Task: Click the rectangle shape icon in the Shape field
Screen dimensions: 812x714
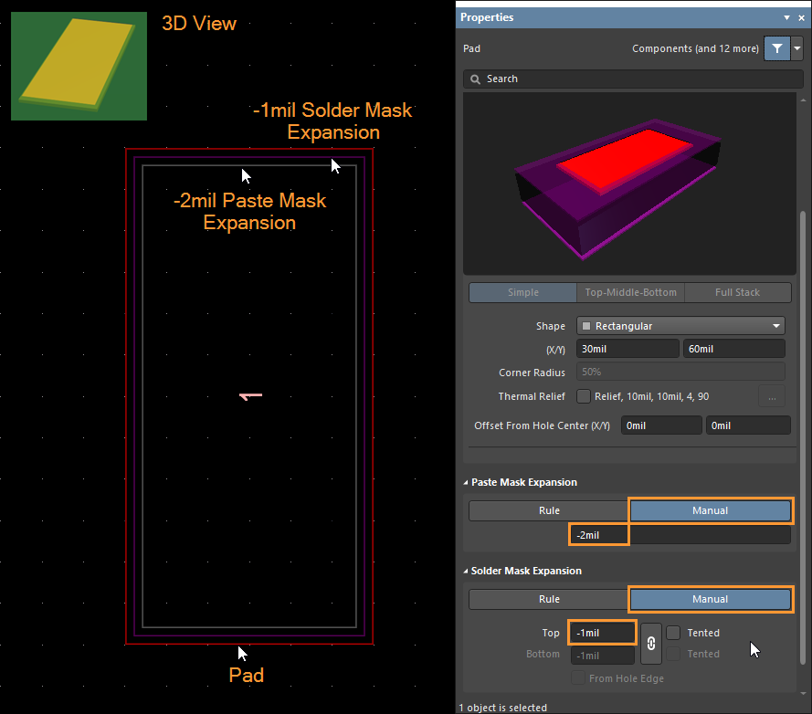Action: 586,326
